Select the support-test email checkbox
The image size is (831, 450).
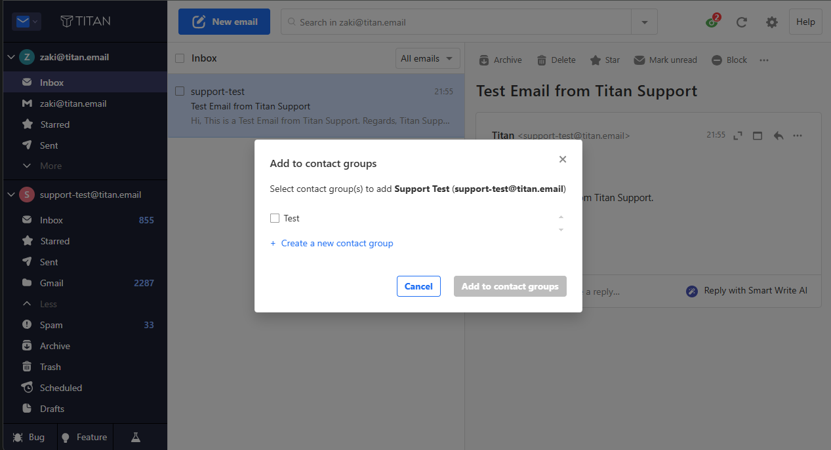click(180, 91)
